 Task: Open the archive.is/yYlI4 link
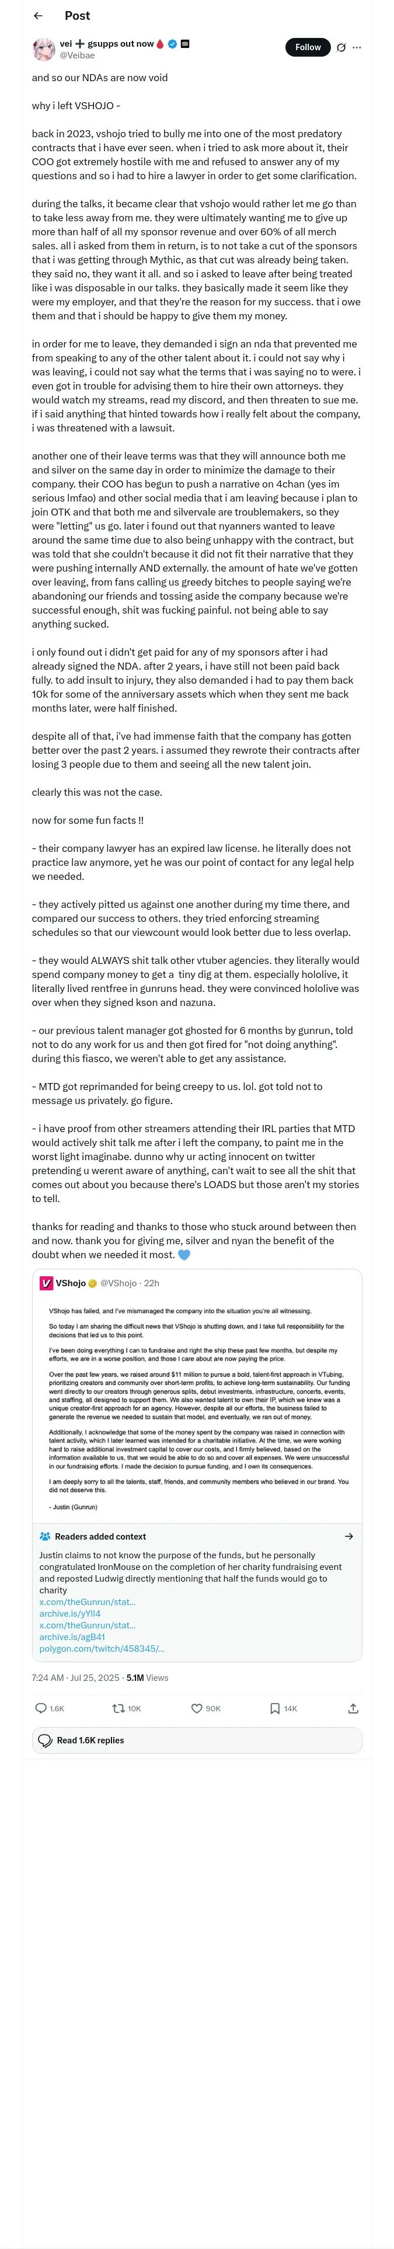point(70,1613)
